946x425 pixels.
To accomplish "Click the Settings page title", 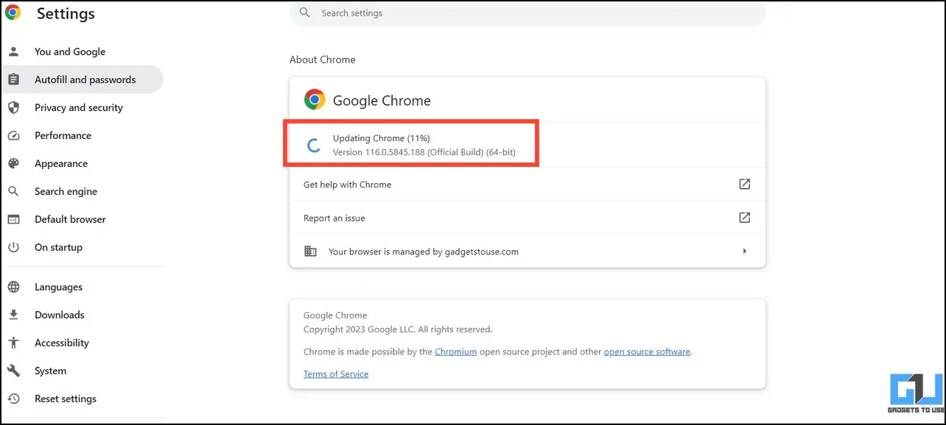I will point(66,13).
